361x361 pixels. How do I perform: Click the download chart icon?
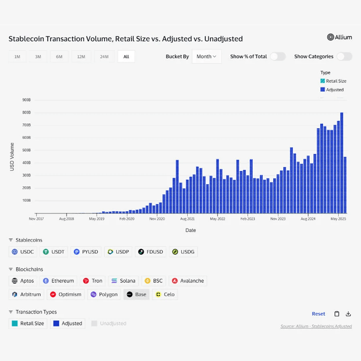point(348,314)
